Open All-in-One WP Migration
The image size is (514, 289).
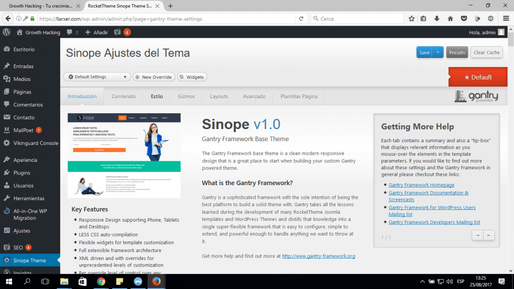click(x=30, y=214)
